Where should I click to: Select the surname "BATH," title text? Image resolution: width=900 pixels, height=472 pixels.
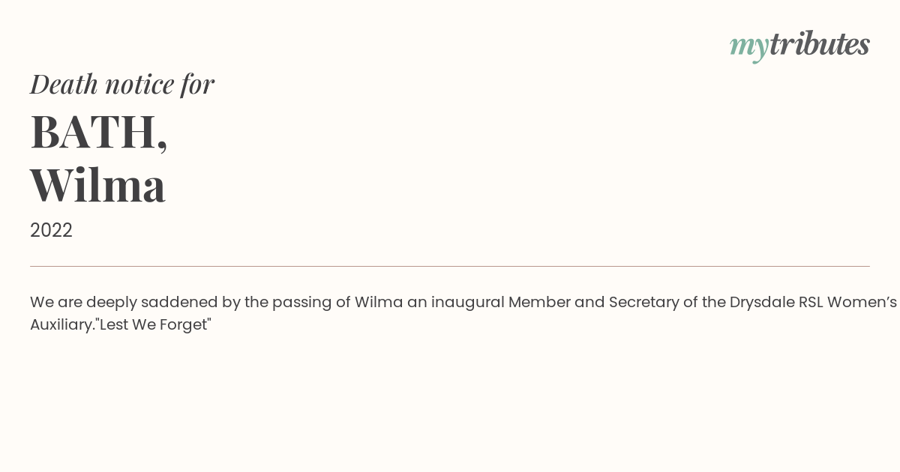click(98, 133)
